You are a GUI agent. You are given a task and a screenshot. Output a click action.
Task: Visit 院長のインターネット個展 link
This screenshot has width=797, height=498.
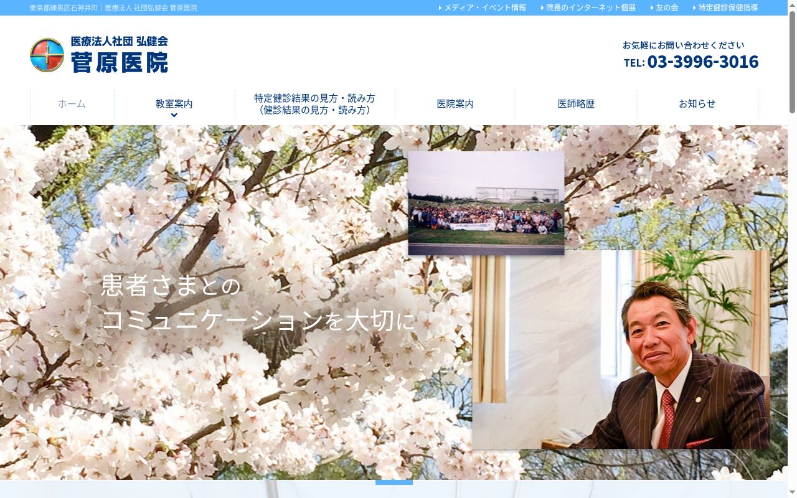(588, 7)
